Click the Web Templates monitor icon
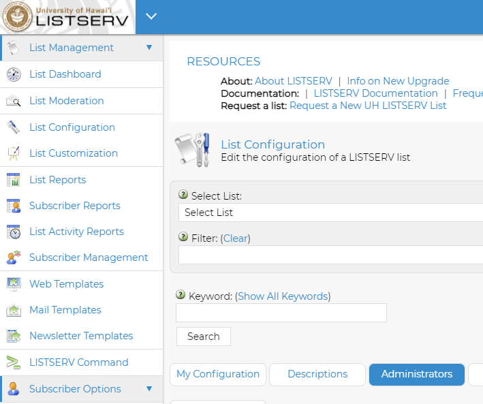Viewport: 483px width, 404px height. click(x=14, y=284)
